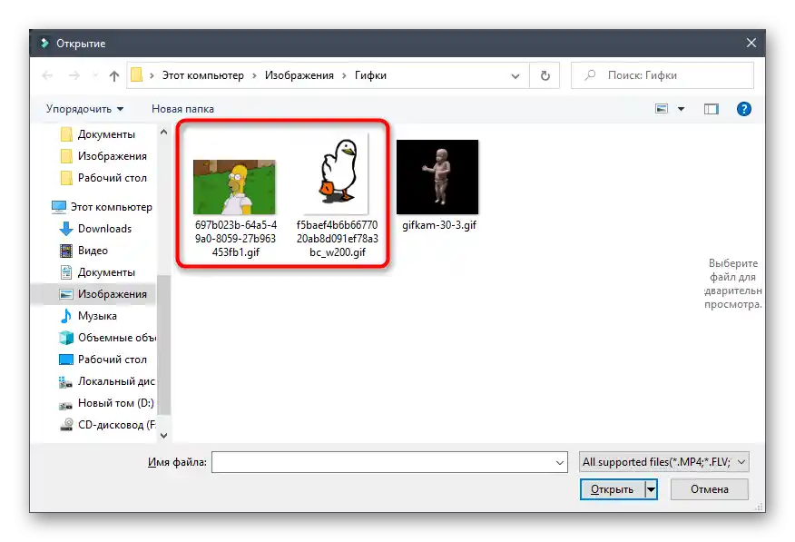Open recent locations dropdown arrow
Image resolution: width=795 pixels, height=542 pixels.
point(95,75)
